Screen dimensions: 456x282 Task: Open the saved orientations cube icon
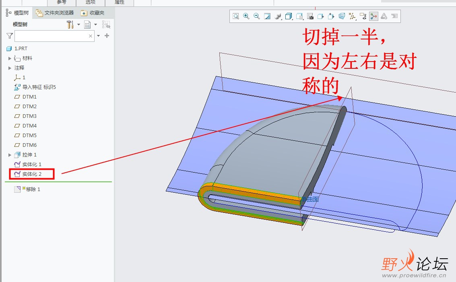[289, 16]
